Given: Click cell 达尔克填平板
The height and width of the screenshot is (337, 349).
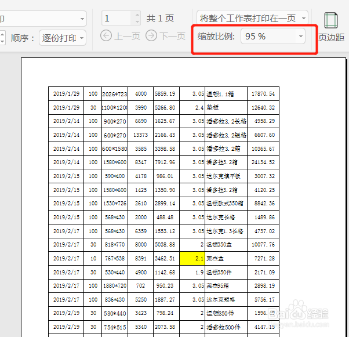Looking at the screenshot, I should tap(226, 176).
